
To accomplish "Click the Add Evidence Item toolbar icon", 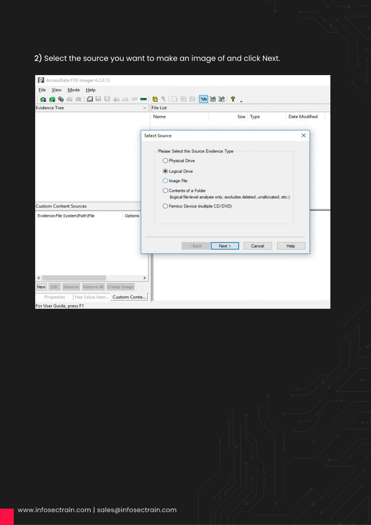I will [43, 99].
